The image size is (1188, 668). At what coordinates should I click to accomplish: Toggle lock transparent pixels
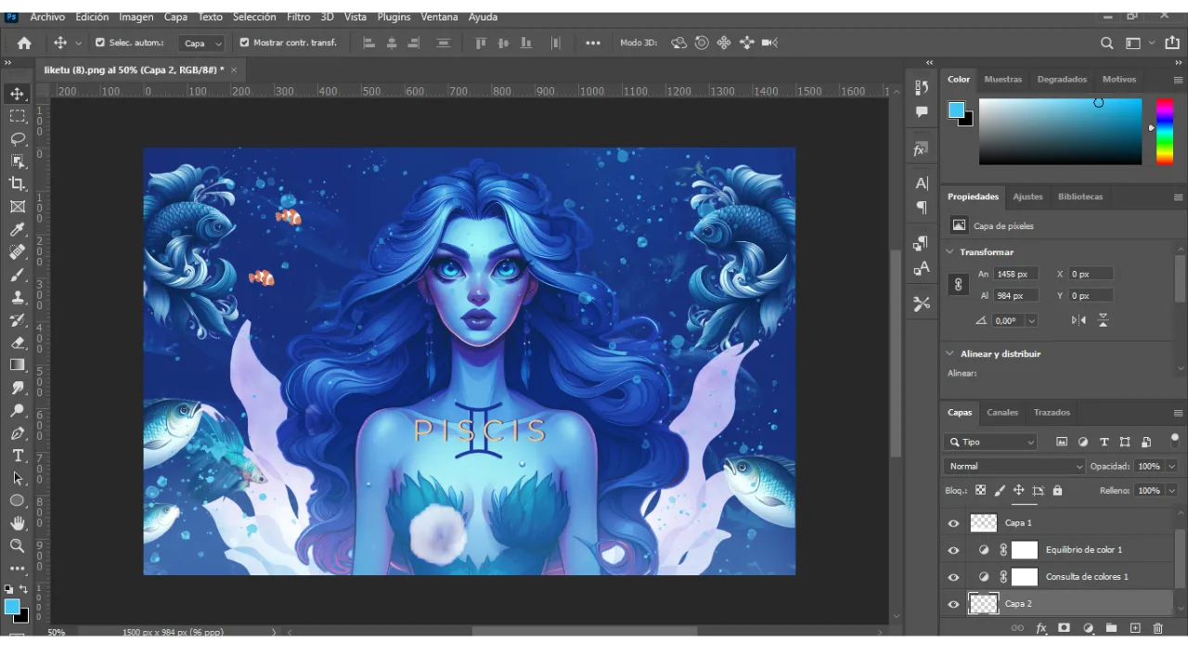[980, 490]
